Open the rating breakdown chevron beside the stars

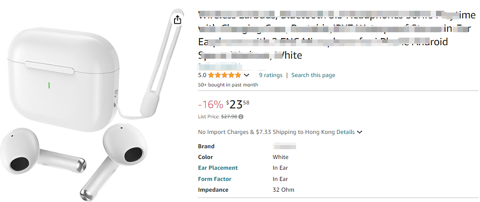246,75
